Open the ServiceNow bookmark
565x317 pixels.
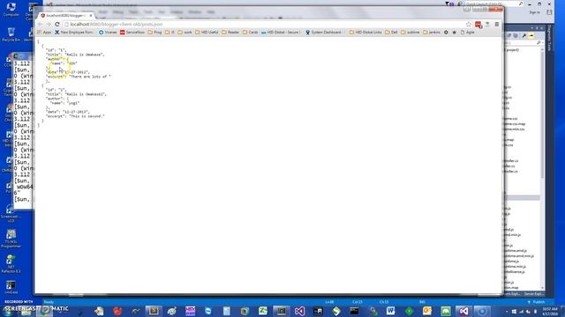pos(132,33)
